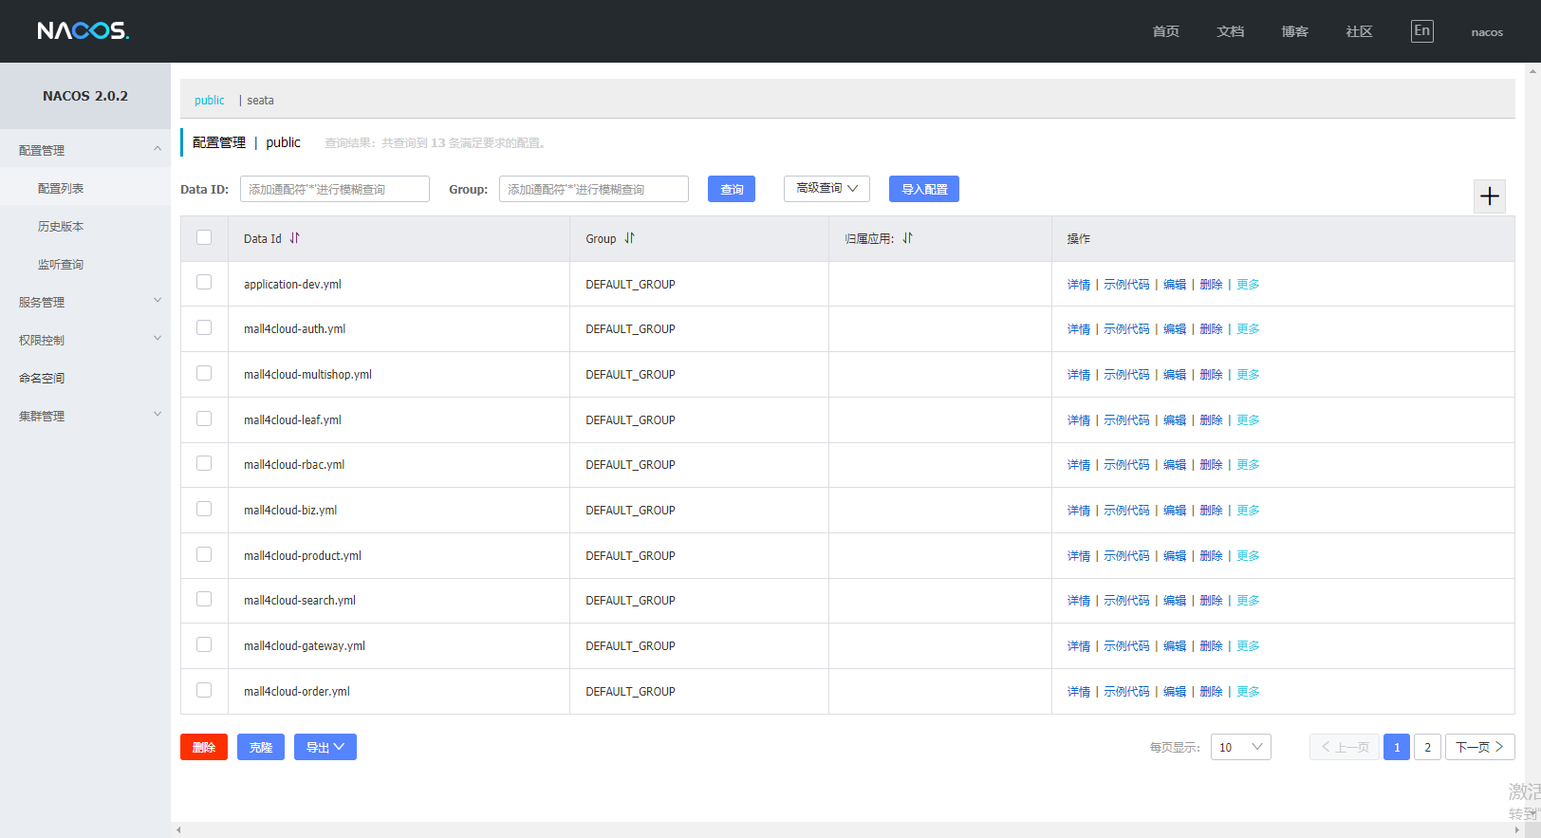This screenshot has width=1541, height=838.
Task: Click the Data ID search input field
Action: coord(334,189)
